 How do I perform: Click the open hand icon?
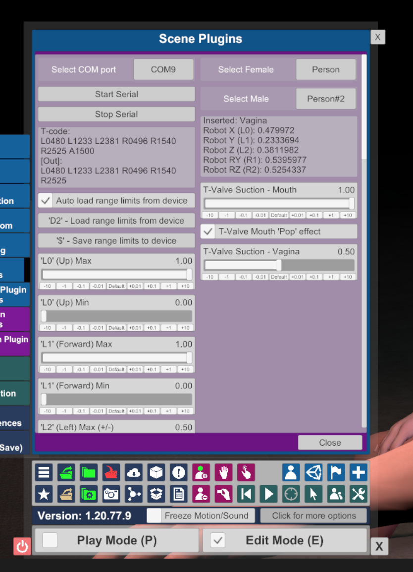pos(223,472)
